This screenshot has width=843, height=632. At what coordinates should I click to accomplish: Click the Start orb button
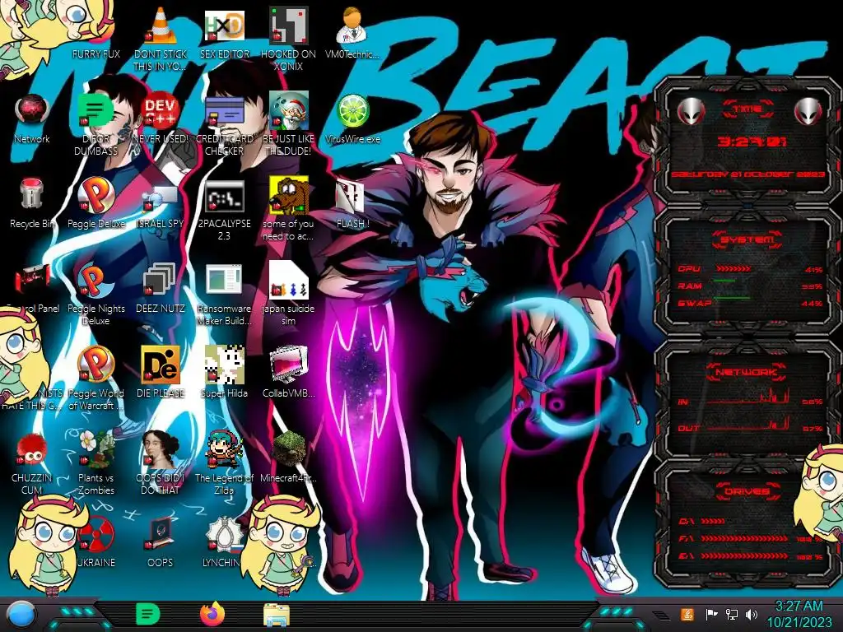[x=21, y=614]
